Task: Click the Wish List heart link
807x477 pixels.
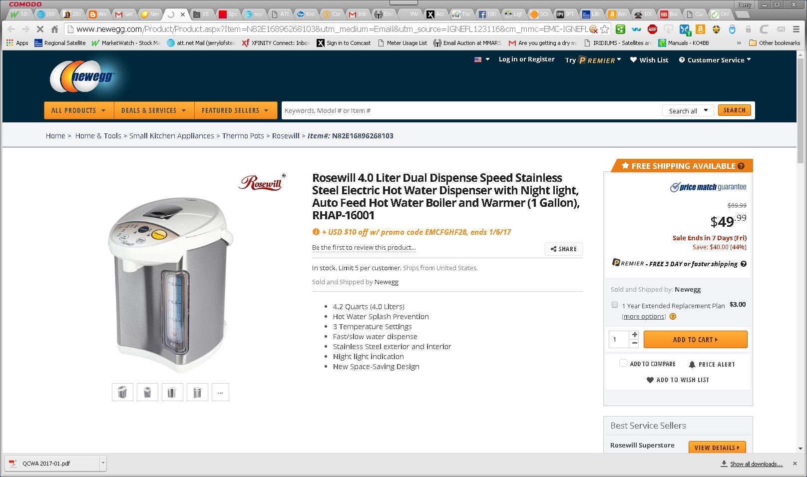Action: point(649,60)
